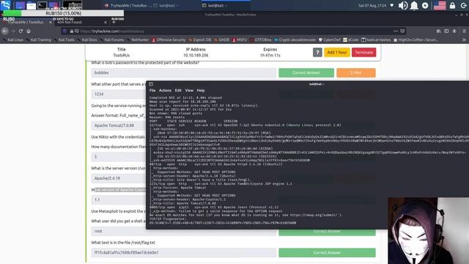Click the 1234 port answer field
469x264 pixels.
(119, 95)
